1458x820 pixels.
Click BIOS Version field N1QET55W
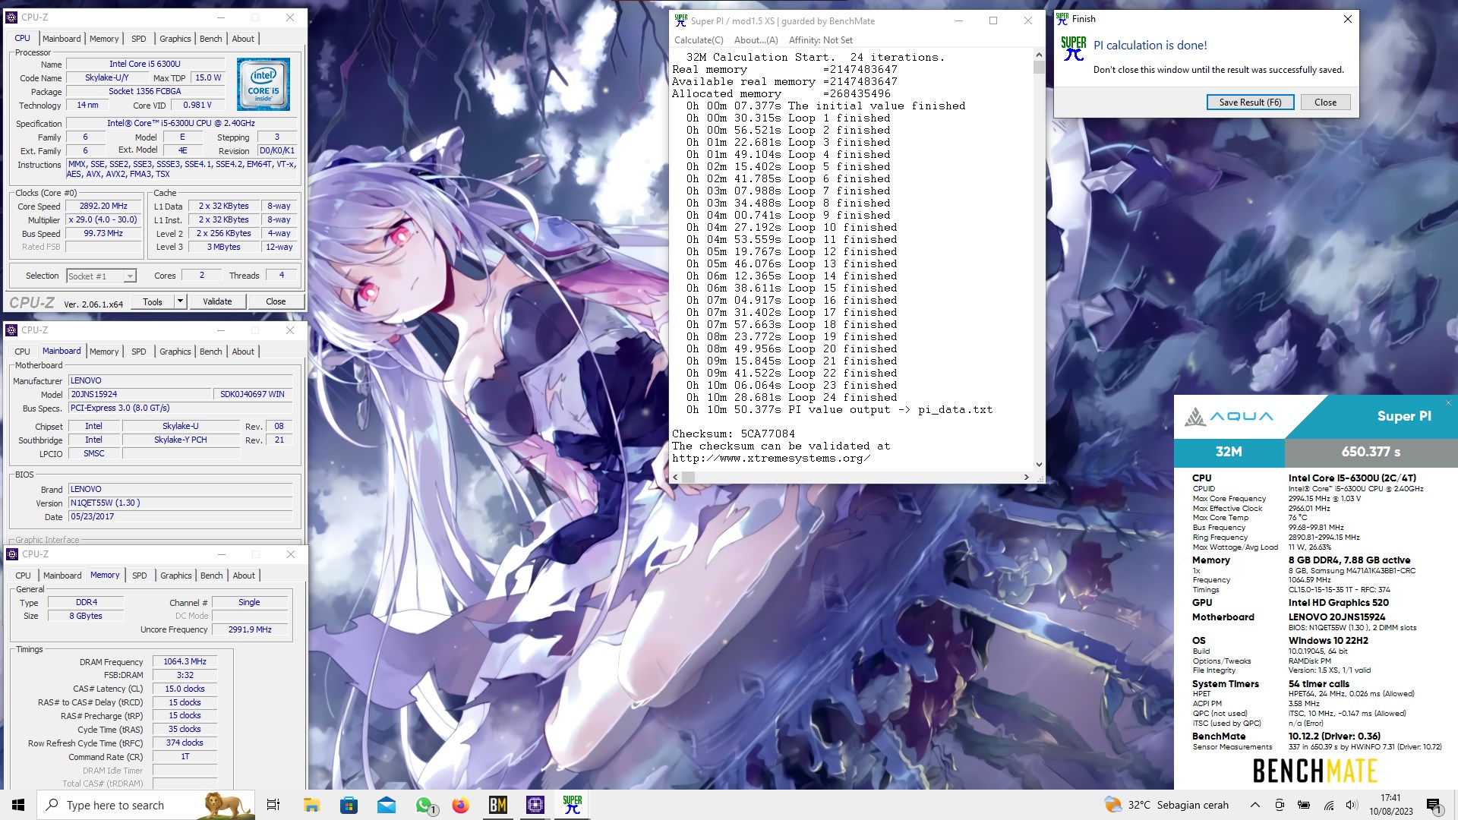(x=181, y=503)
